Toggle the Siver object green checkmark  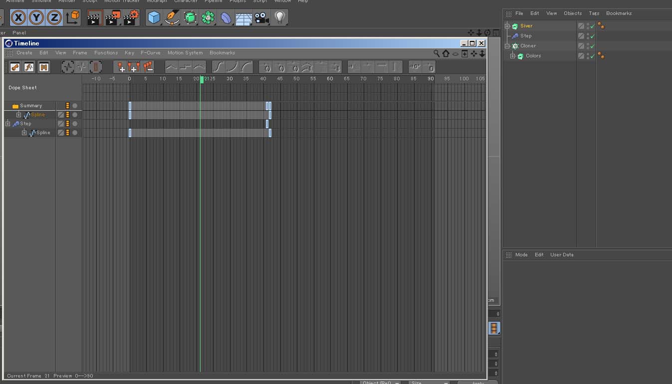point(592,26)
